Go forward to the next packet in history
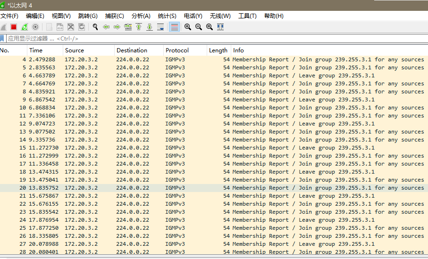The height and width of the screenshot is (259, 428). click(117, 27)
